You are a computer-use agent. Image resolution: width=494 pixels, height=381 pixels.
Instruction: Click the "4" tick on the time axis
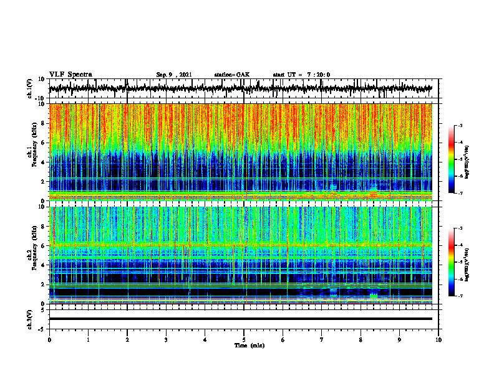205,340
